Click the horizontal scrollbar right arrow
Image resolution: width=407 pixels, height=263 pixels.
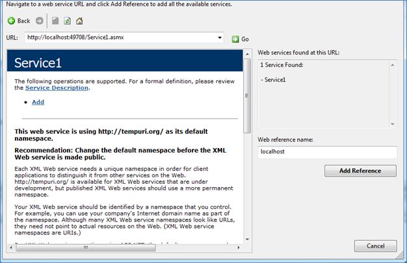tap(239, 247)
